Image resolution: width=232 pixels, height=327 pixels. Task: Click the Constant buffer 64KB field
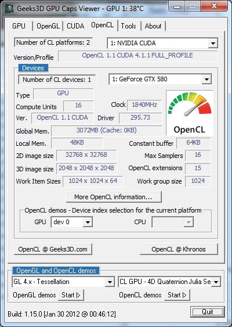click(x=194, y=143)
